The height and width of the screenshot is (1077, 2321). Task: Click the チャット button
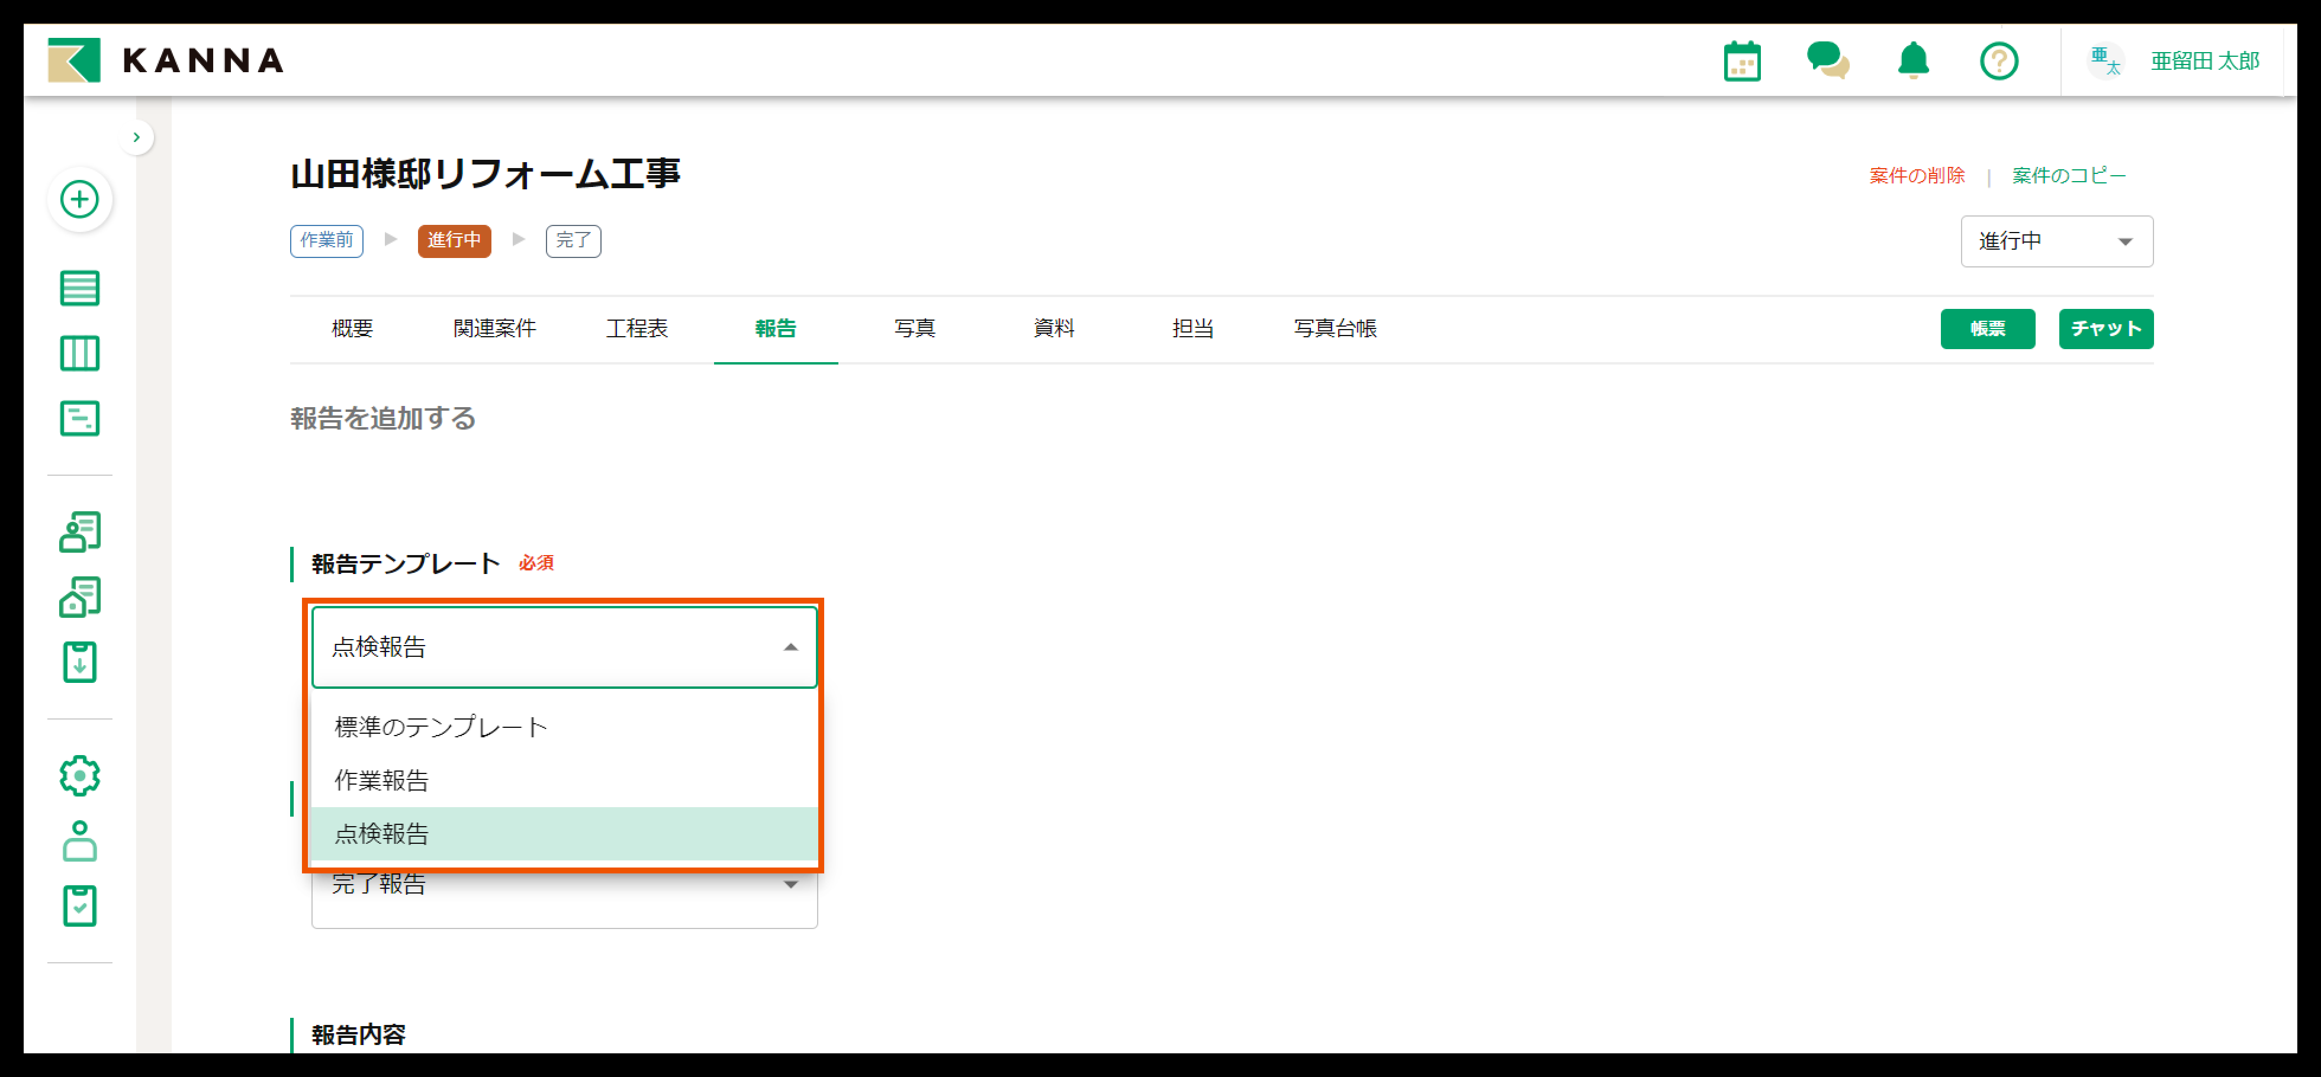click(2105, 328)
